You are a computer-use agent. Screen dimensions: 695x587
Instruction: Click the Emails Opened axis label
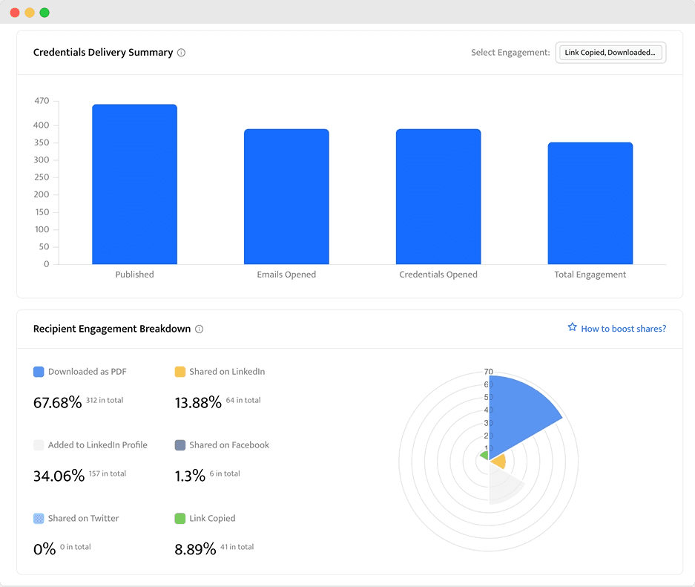(286, 275)
